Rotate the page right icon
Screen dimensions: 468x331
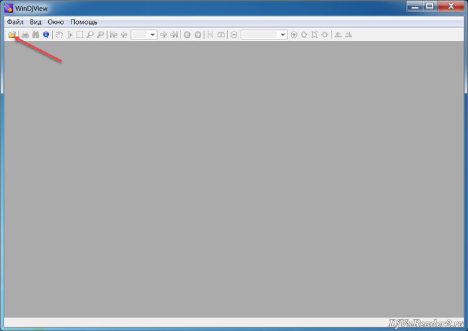[348, 35]
